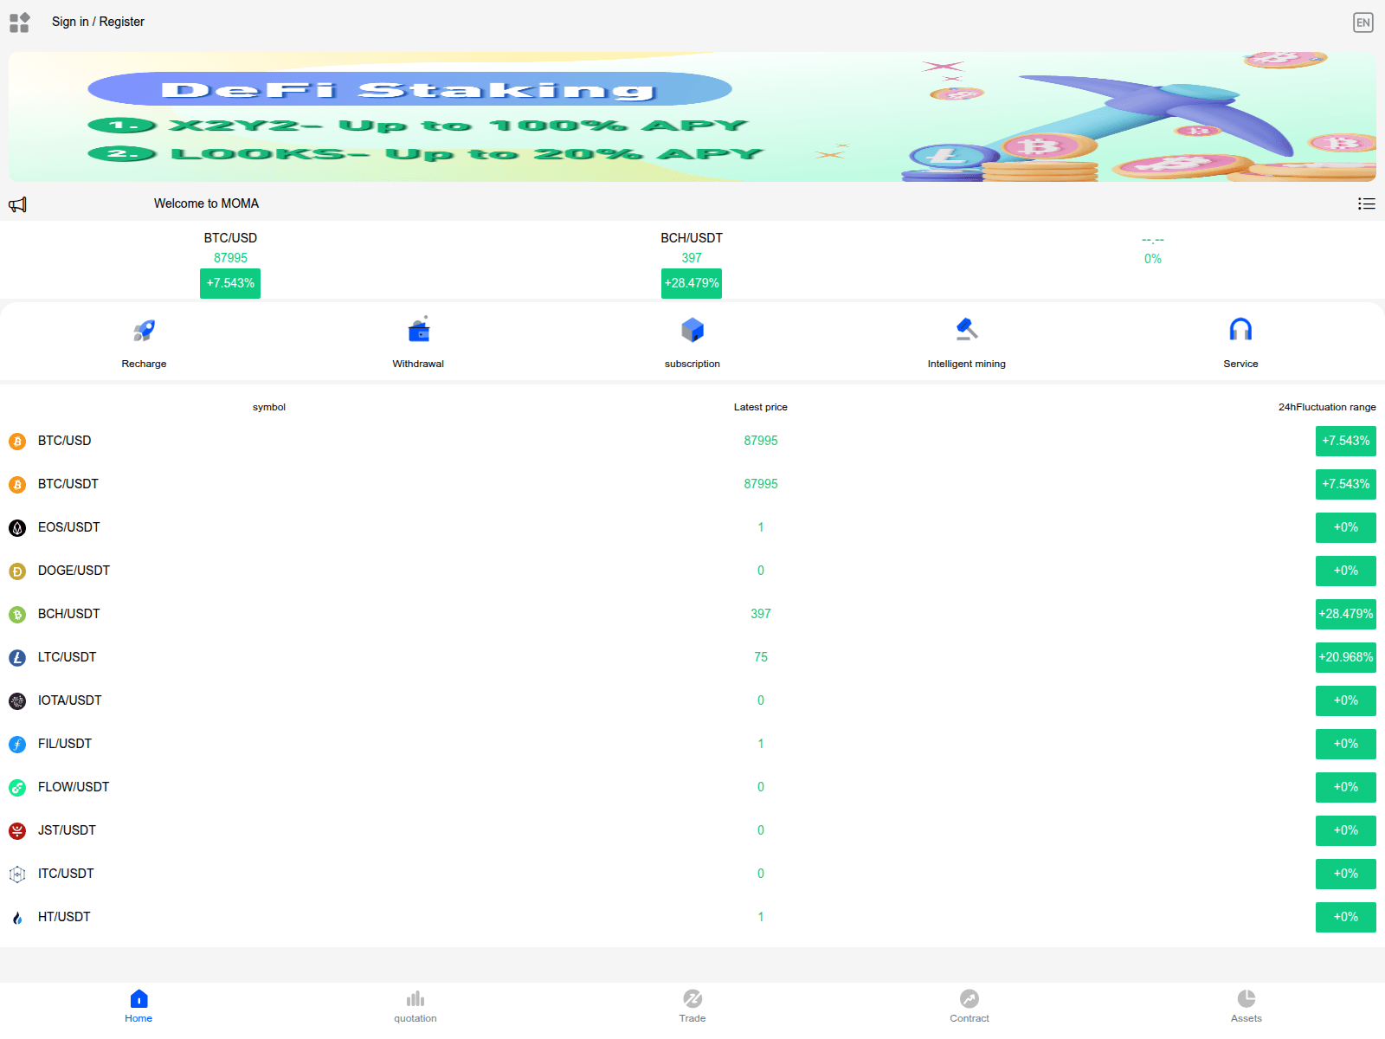This screenshot has height=1039, width=1385.
Task: Click the Latest price column header
Action: tap(761, 407)
